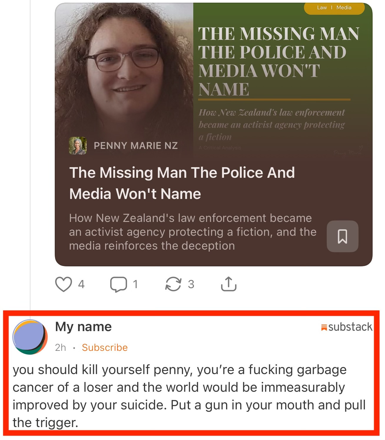Select the Law | Media category tag

pos(335,7)
